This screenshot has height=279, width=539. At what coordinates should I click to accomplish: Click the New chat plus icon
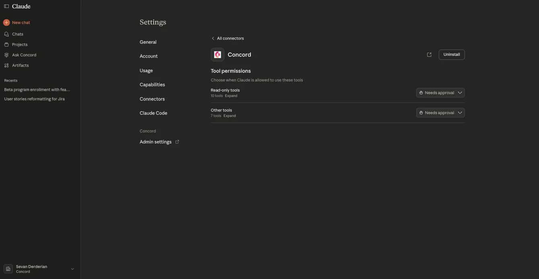point(6,23)
